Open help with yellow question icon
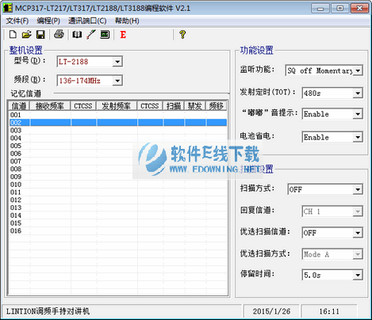 click(182, 35)
